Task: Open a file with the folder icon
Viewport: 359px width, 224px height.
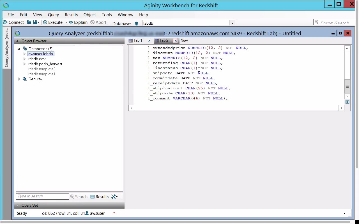Action: click(29, 22)
